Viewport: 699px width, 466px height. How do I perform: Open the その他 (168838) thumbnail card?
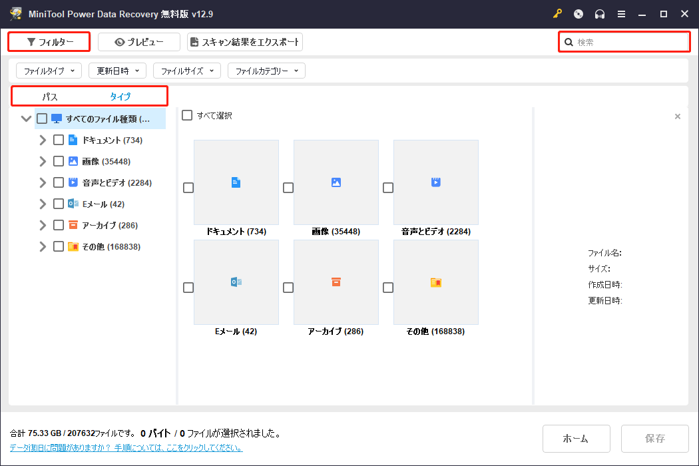point(436,282)
